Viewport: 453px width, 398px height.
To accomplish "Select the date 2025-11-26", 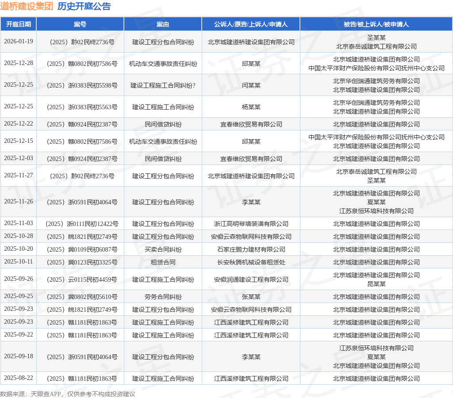I will (x=19, y=201).
